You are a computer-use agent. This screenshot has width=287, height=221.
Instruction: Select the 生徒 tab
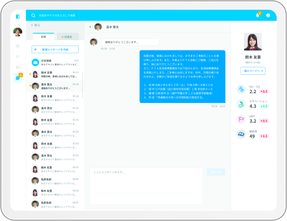point(43,37)
